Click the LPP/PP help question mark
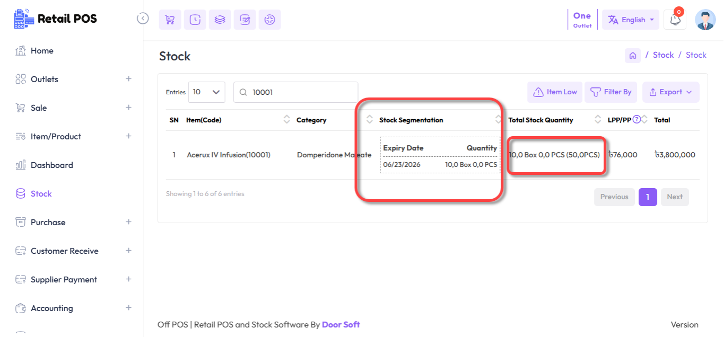724x337 pixels. point(636,120)
